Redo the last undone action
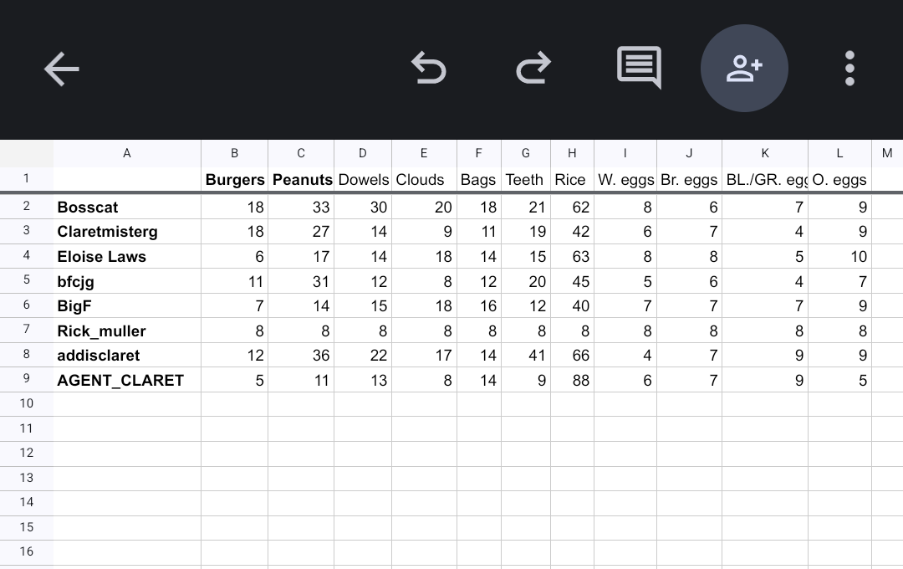The height and width of the screenshot is (569, 903). 533,69
